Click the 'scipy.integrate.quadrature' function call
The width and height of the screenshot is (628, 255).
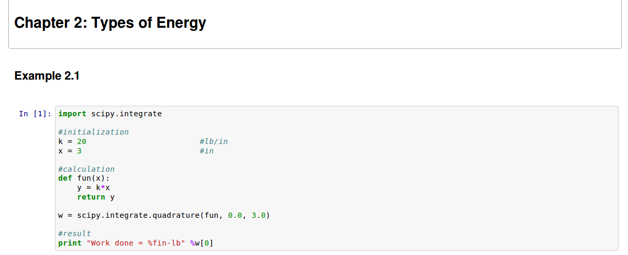click(138, 216)
